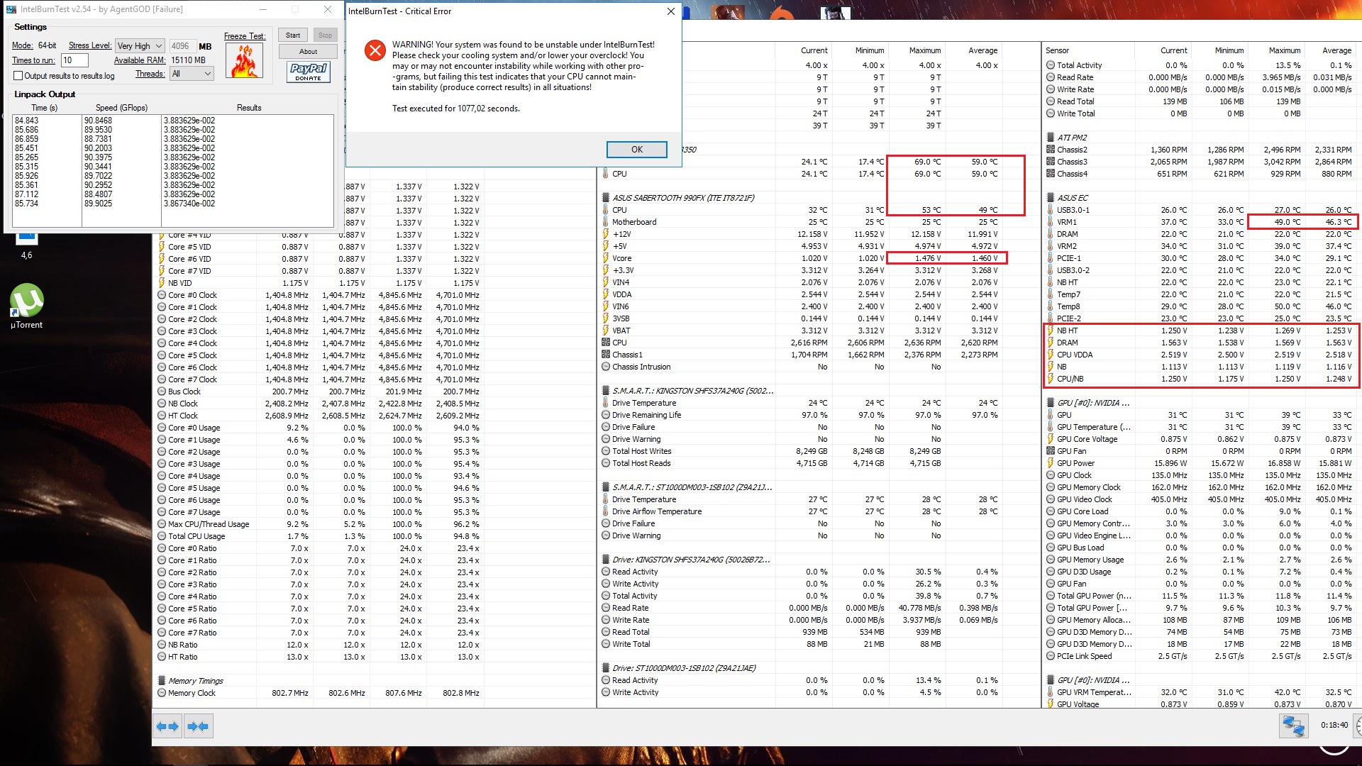Click the Speed (GFlops) column header
Viewport: 1362px width, 766px height.
click(121, 108)
